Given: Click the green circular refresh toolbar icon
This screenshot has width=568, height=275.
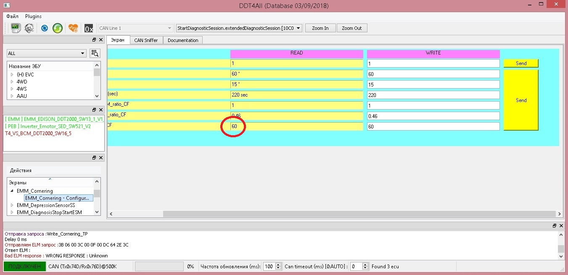Looking at the screenshot, I should point(58,28).
